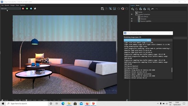Image resolution: width=188 pixels, height=106 pixels.
Task: Open SketchUp from the taskbar
Action: point(93,104)
